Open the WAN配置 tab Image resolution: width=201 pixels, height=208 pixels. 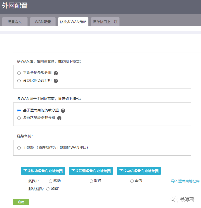43,22
